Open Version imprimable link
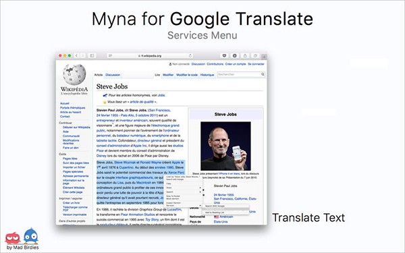This screenshot has width=405, height=253. pyautogui.click(x=75, y=215)
